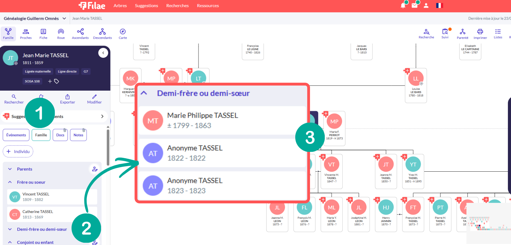
Task: Collapse the side panel with the arrow button
Action: tap(103, 53)
